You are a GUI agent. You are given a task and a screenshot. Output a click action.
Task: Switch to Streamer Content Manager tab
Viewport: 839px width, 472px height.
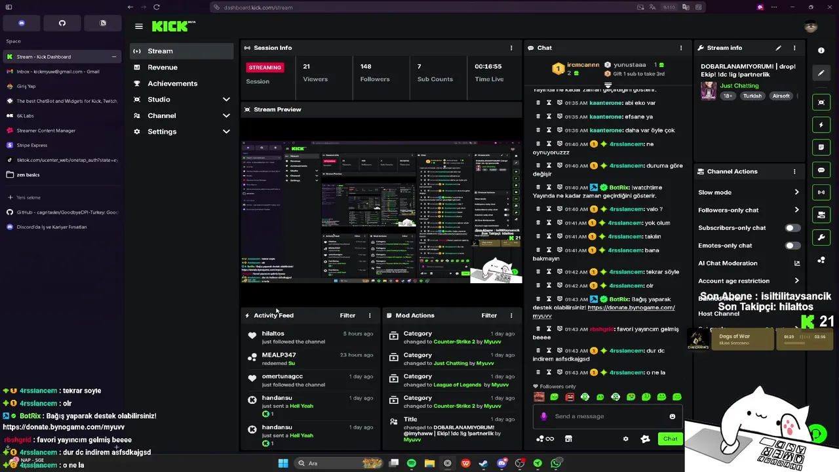point(61,130)
